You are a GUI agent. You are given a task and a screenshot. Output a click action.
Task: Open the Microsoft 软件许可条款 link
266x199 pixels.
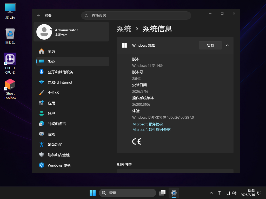(151, 130)
